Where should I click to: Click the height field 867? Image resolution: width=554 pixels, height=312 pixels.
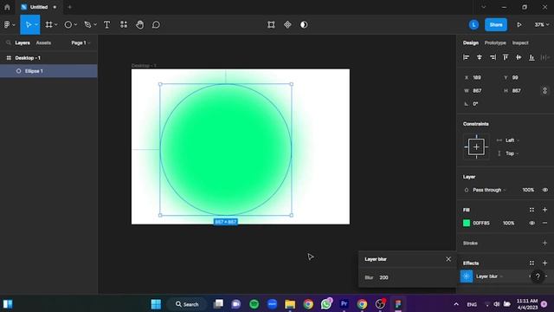(x=518, y=90)
